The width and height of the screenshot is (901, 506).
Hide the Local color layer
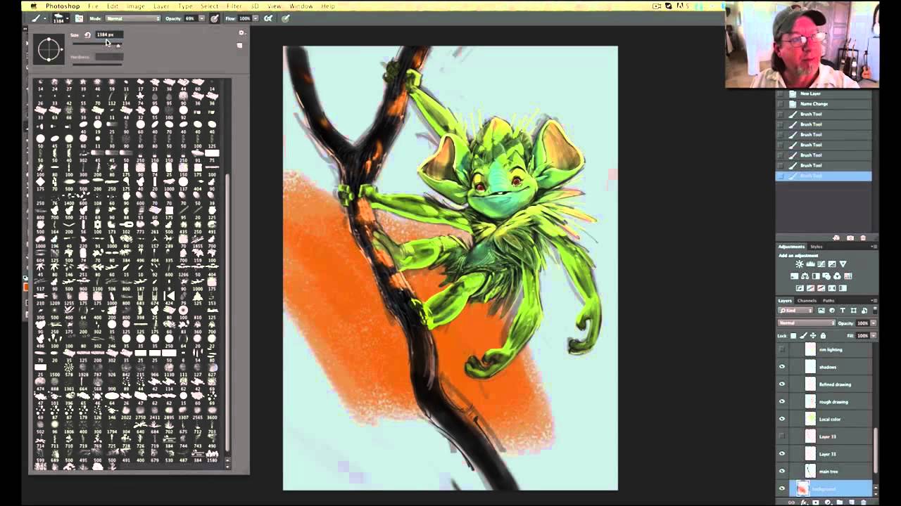[x=781, y=419]
